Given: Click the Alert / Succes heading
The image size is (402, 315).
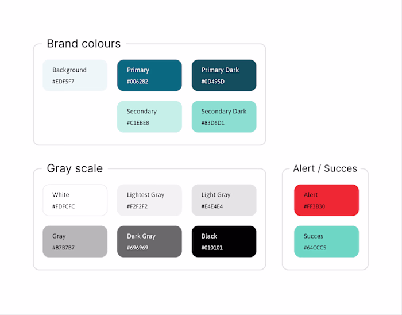Looking at the screenshot, I should tap(325, 168).
